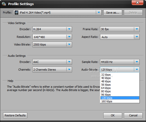
Task: Click the app icon in title bar
Action: click(x=4, y=4)
